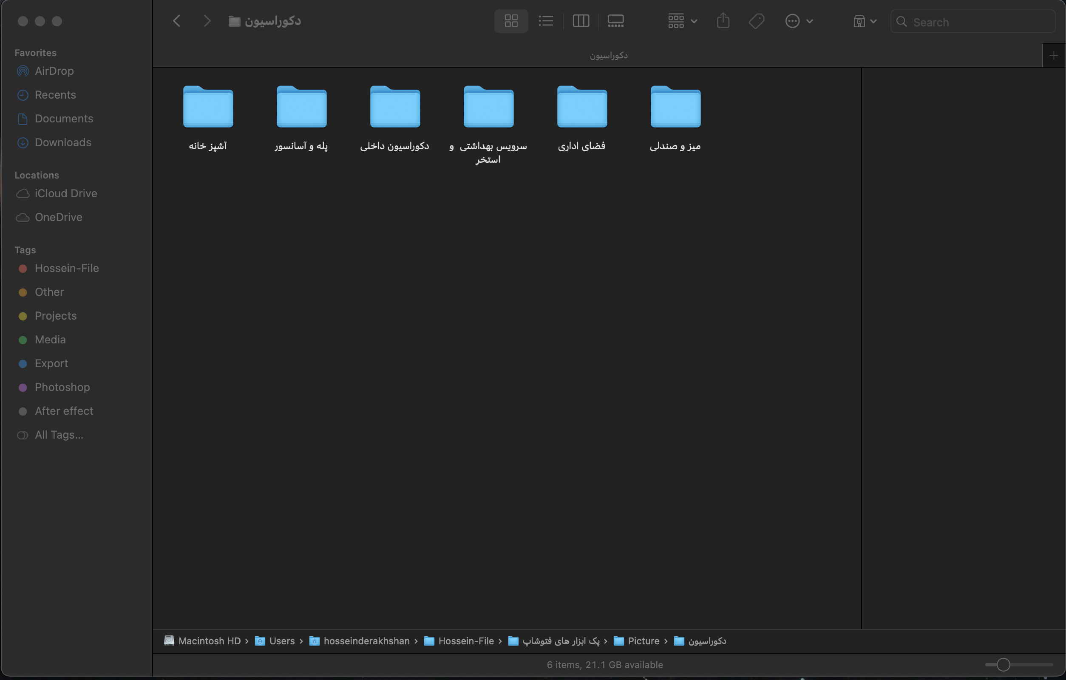The width and height of the screenshot is (1066, 680).
Task: Select the میز و صندلی folder
Action: click(x=675, y=107)
